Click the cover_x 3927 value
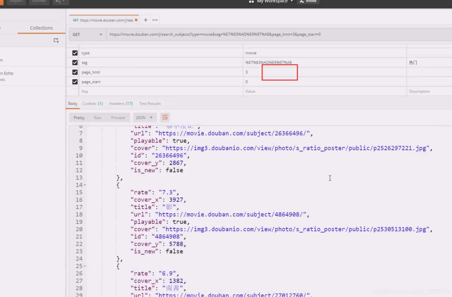This screenshot has height=297, width=452. coord(176,200)
